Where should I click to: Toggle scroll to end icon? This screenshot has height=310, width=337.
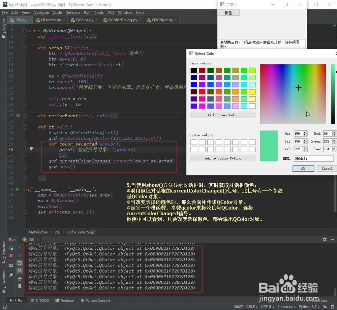click(20, 271)
